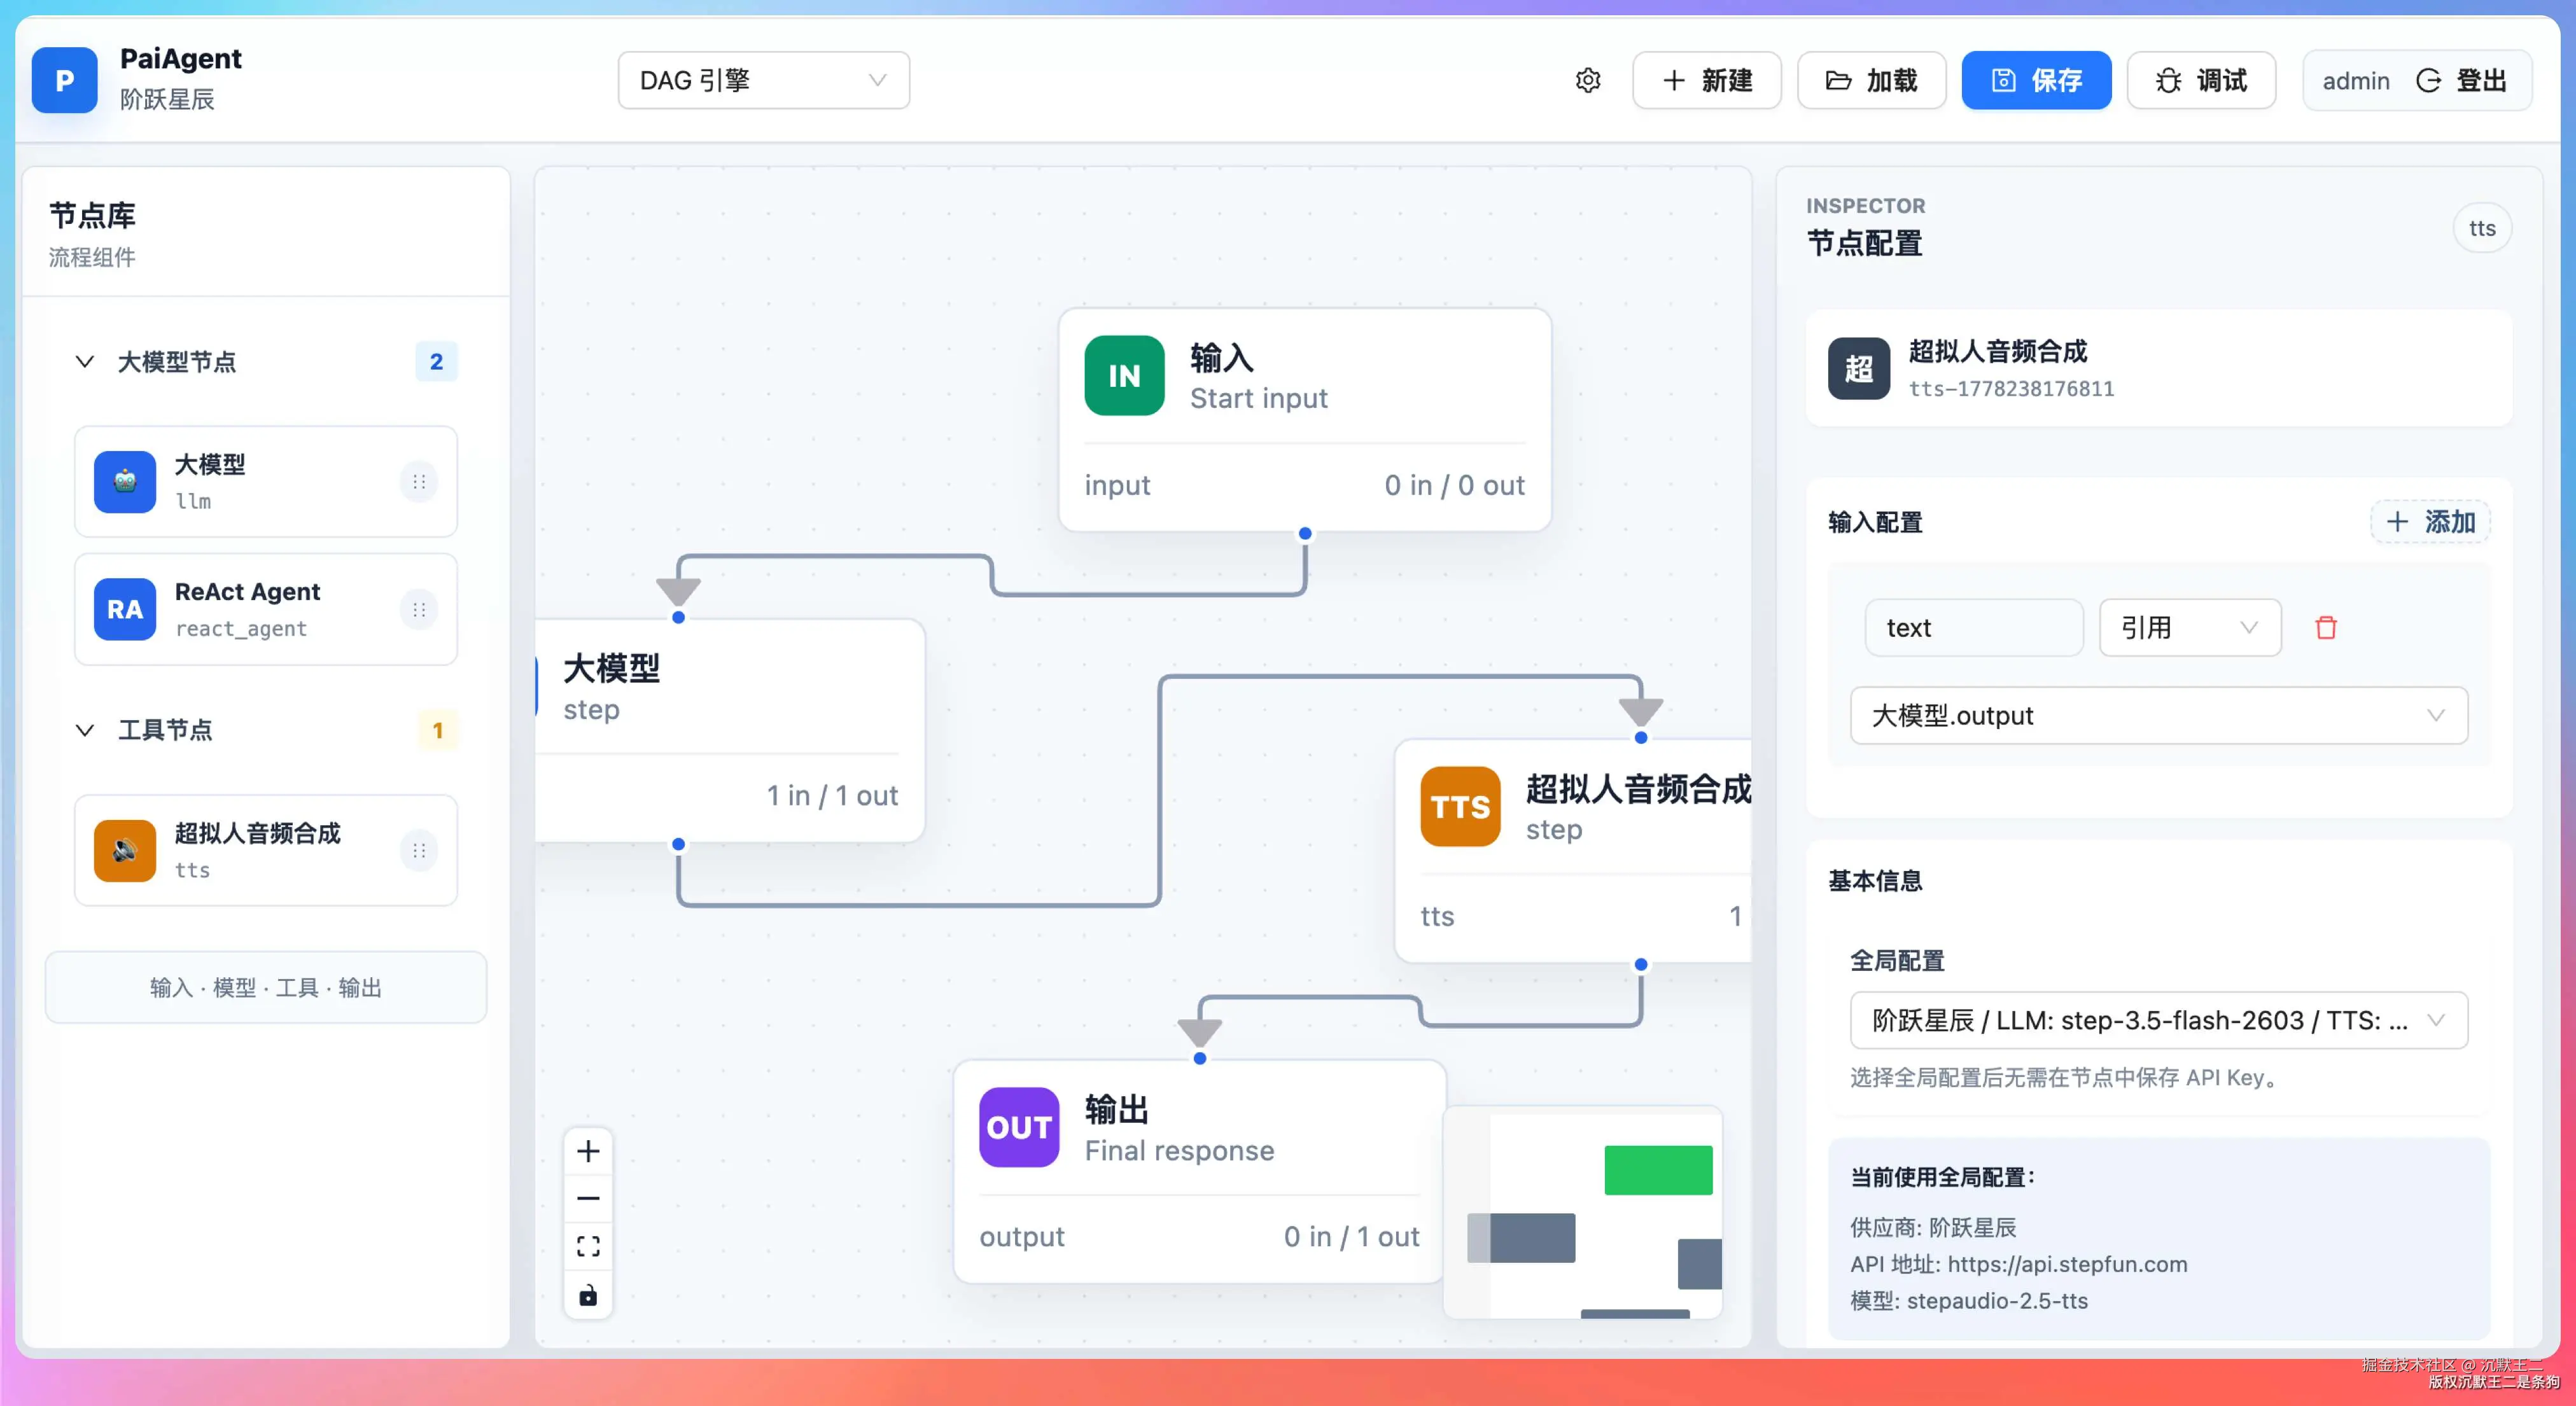The image size is (2576, 1406).
Task: Click the admin username label
Action: click(x=2356, y=80)
